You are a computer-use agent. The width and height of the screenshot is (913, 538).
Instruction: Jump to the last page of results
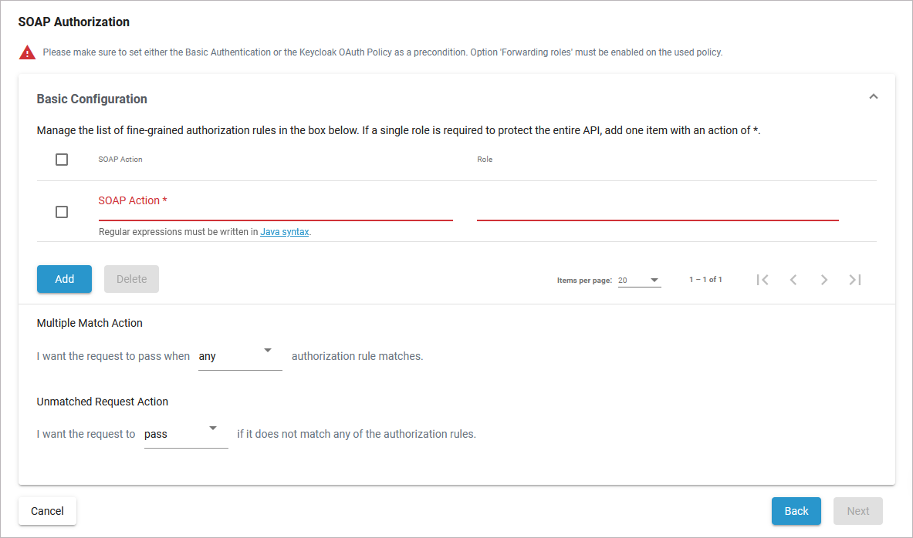[x=854, y=280]
